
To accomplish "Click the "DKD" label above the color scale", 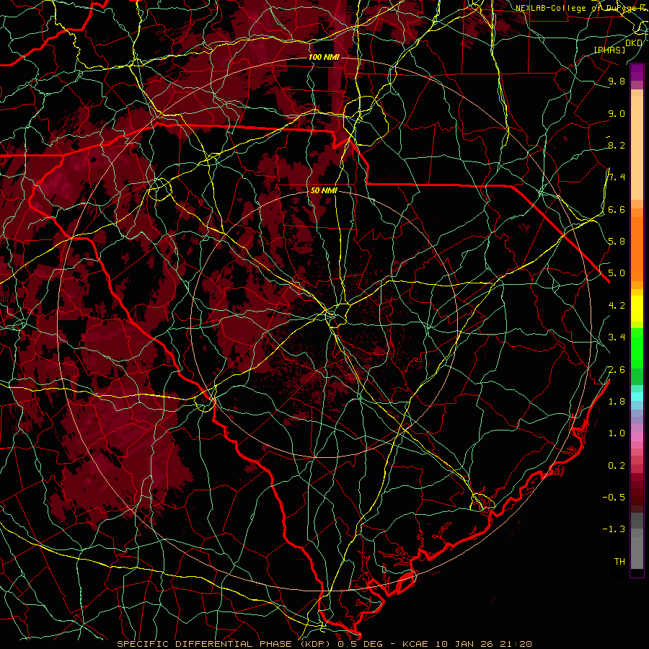I will 633,43.
